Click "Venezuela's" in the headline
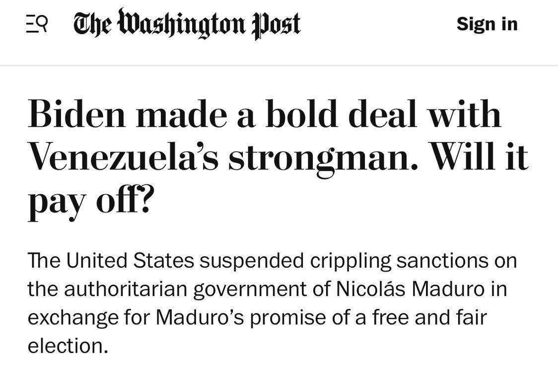 [x=123, y=158]
